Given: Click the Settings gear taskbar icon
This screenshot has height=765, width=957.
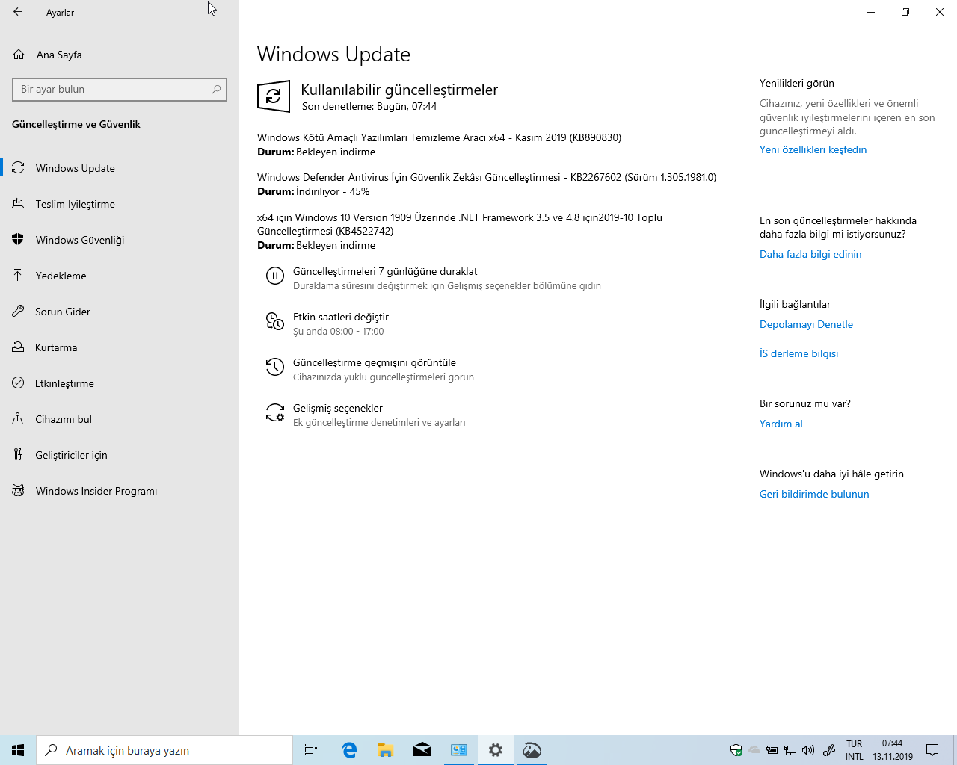Looking at the screenshot, I should [x=496, y=750].
